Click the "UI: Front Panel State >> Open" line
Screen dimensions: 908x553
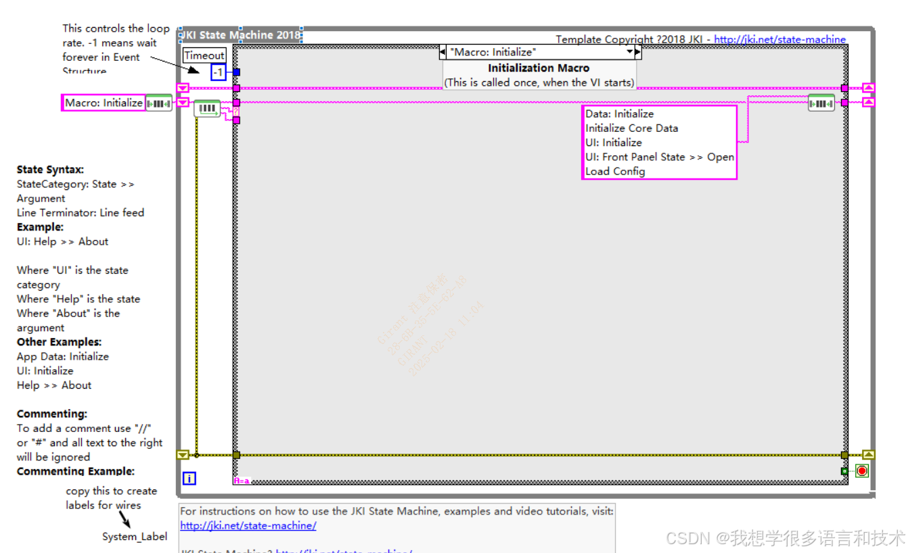[x=660, y=156]
